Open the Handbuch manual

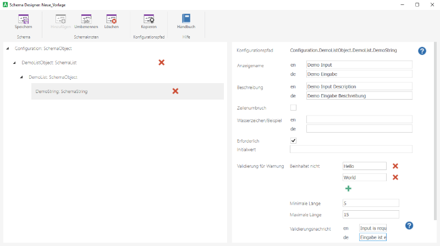click(x=186, y=19)
